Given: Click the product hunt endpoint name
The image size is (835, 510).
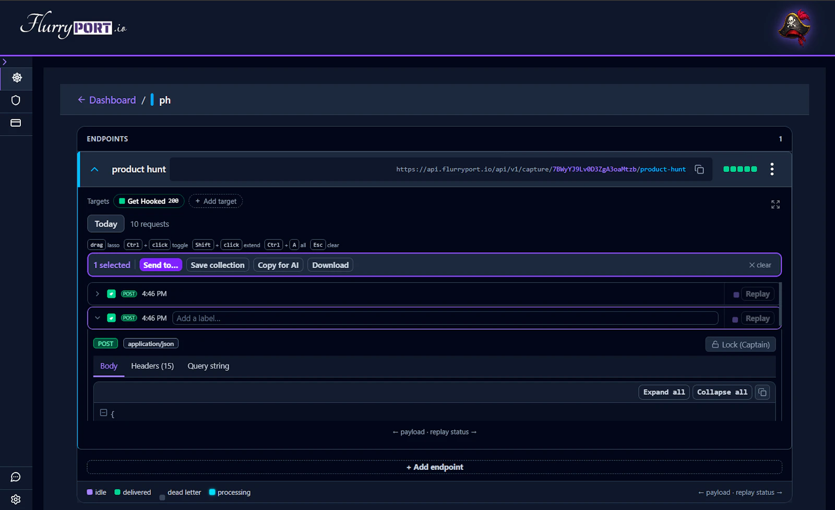Looking at the screenshot, I should (x=139, y=169).
